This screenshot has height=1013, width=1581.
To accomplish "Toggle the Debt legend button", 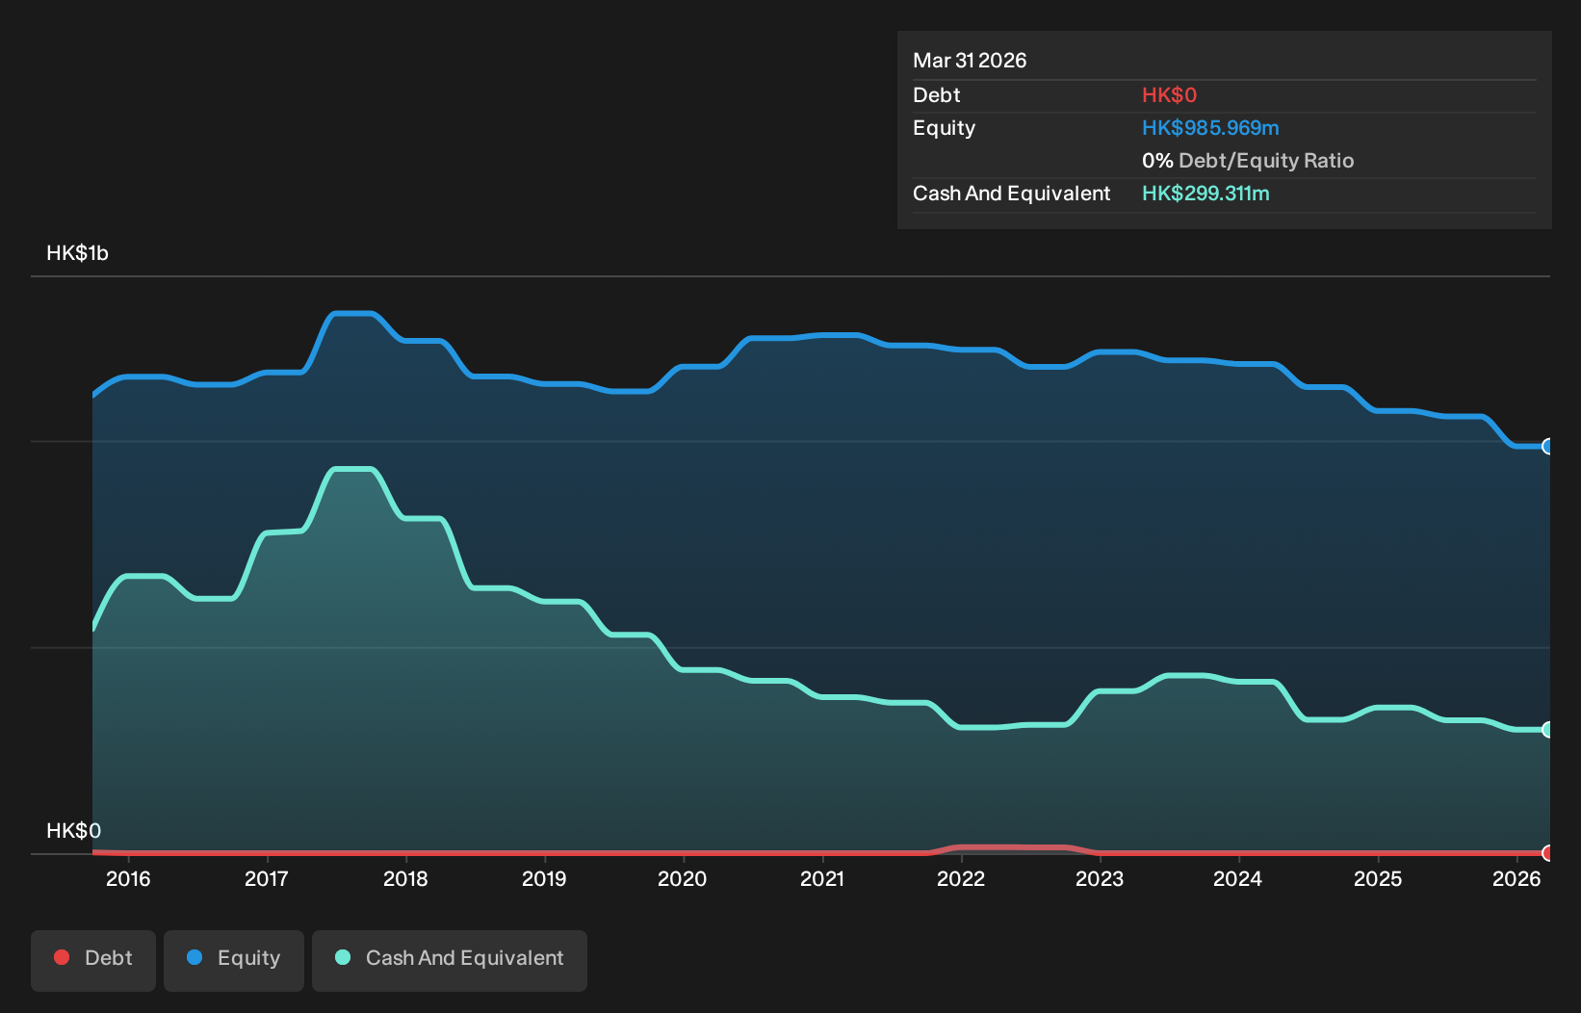I will point(93,960).
